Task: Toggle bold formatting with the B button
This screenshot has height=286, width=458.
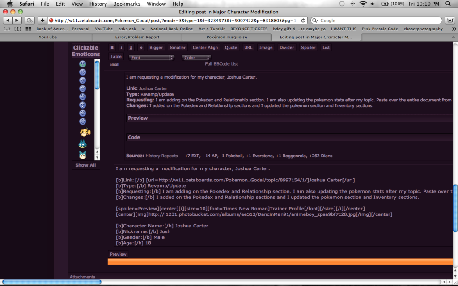Action: pyautogui.click(x=112, y=48)
